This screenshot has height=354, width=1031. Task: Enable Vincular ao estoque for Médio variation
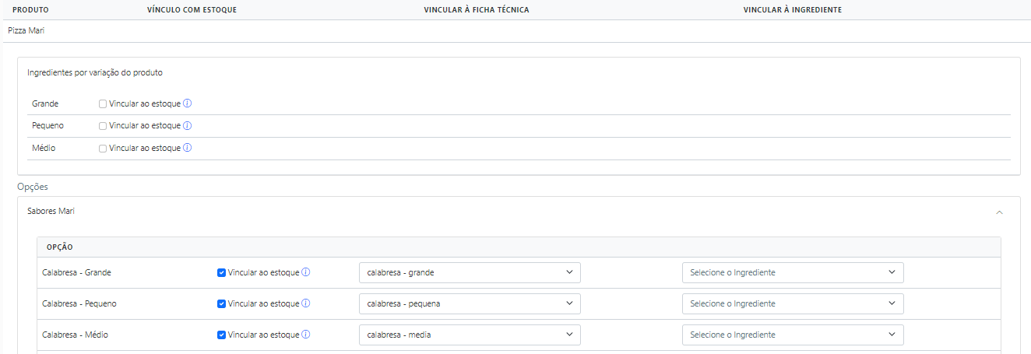click(x=103, y=148)
